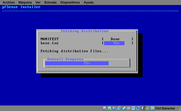Viewport: 181px width, 111px height.
Task: Open the Máquina menu
Action: (x=25, y=3)
